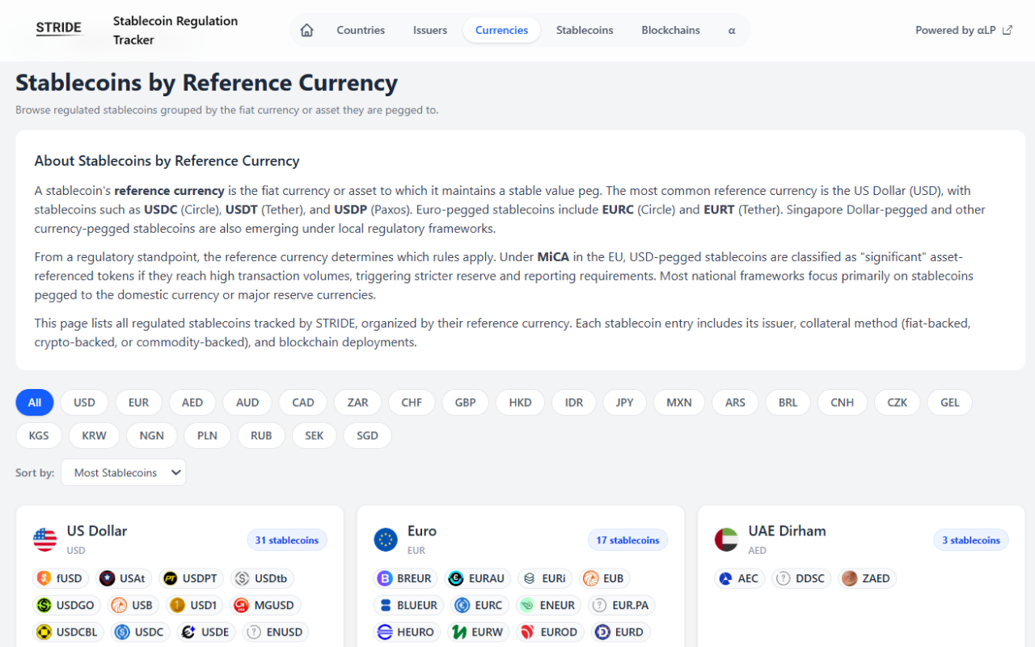
Task: Click the 17 stablecoins badge
Action: [x=627, y=540]
